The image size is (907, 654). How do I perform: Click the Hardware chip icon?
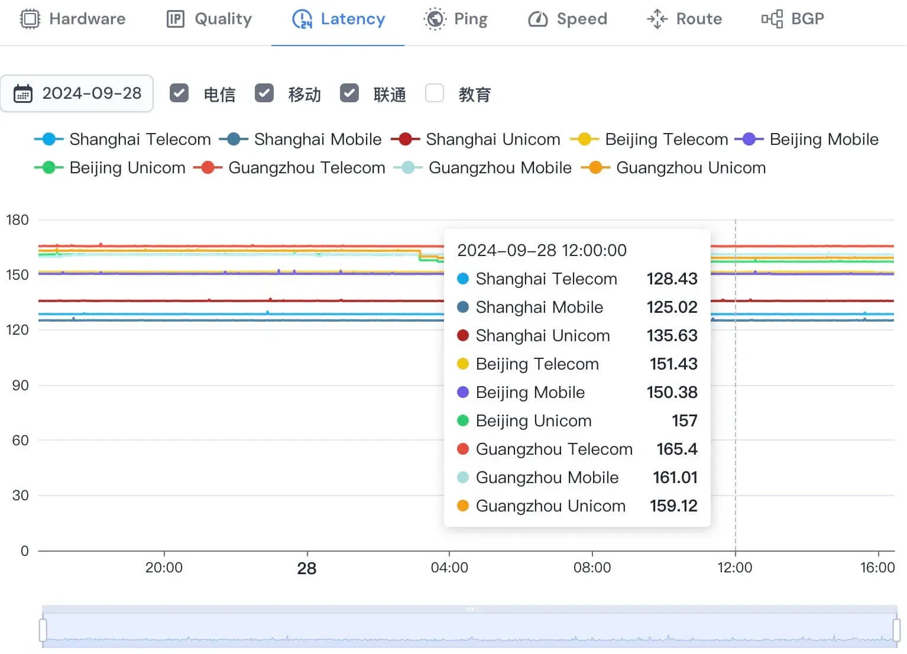point(30,19)
